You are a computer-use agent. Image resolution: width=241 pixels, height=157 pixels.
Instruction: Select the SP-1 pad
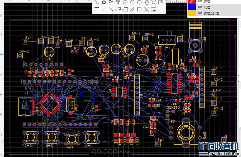(132, 38)
